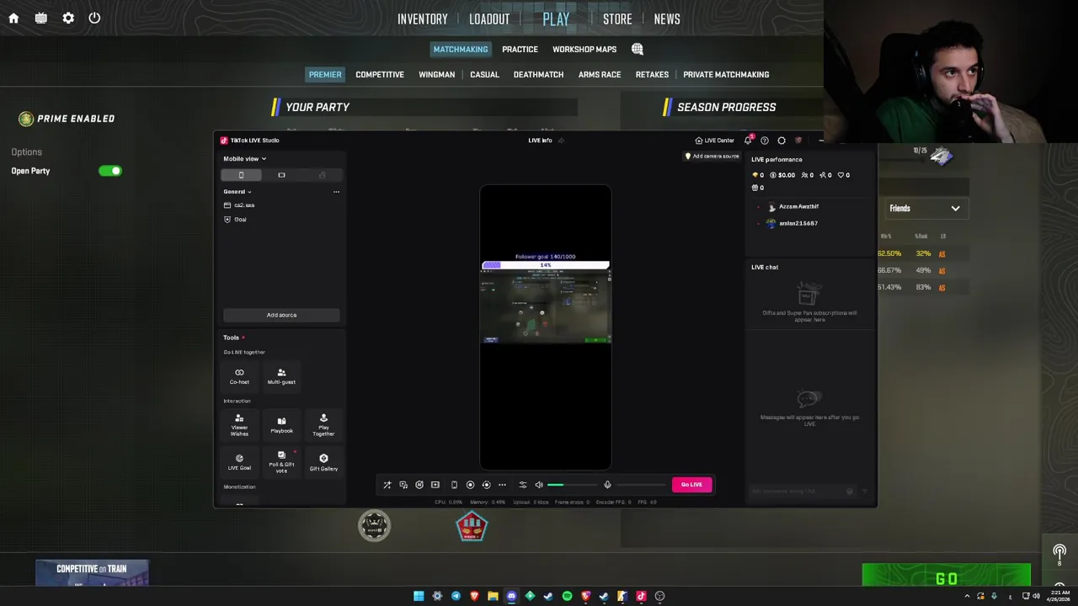Select Private Matchmaking mode

pos(726,74)
